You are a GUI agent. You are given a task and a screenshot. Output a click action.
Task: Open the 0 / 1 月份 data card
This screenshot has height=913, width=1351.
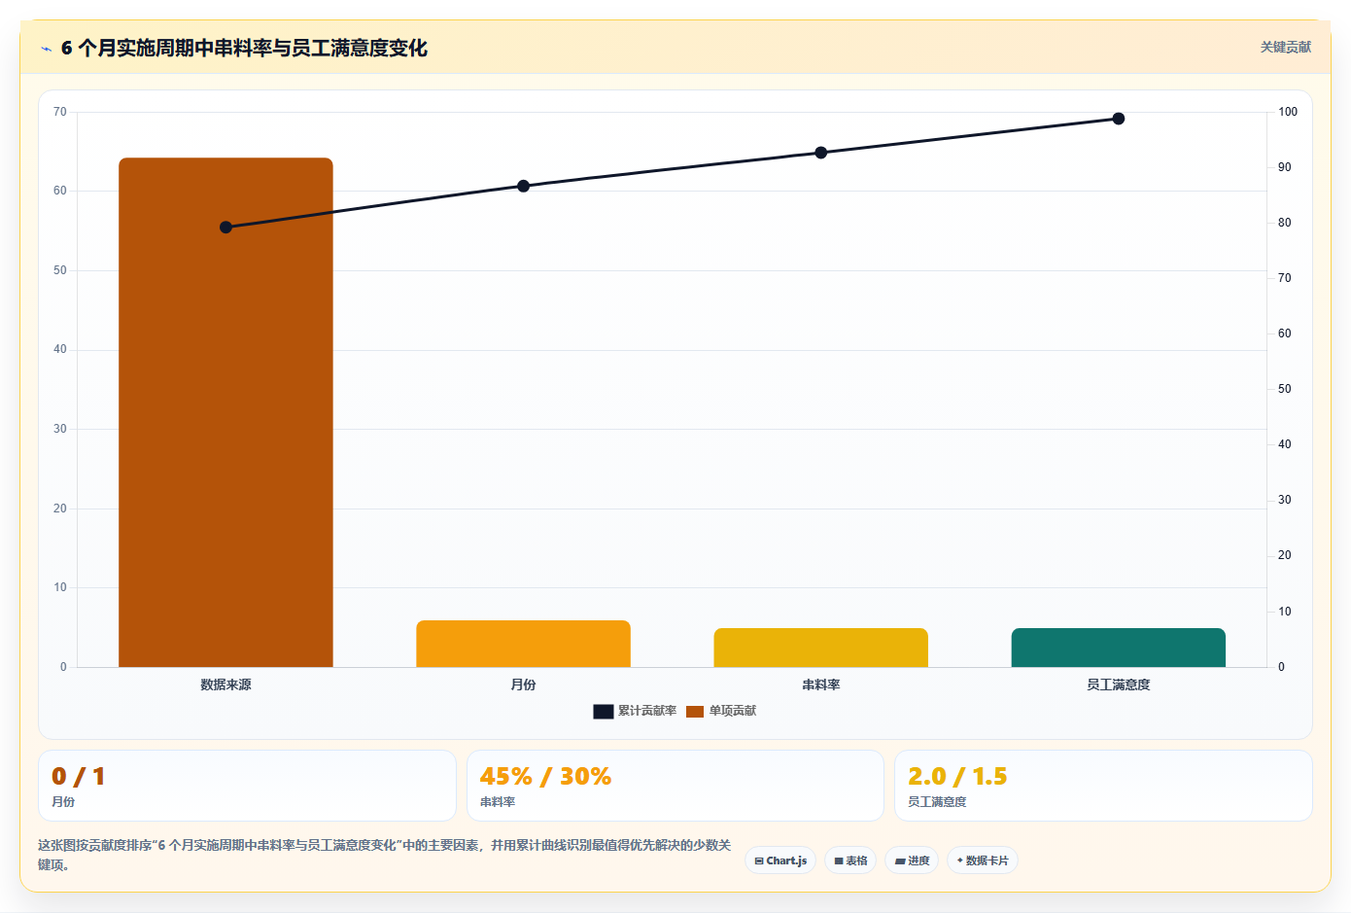pyautogui.click(x=247, y=786)
